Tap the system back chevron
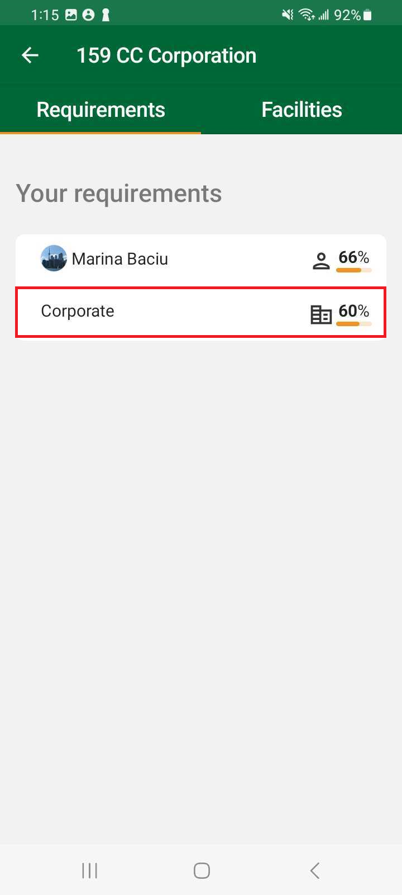This screenshot has height=895, width=402. point(315,870)
